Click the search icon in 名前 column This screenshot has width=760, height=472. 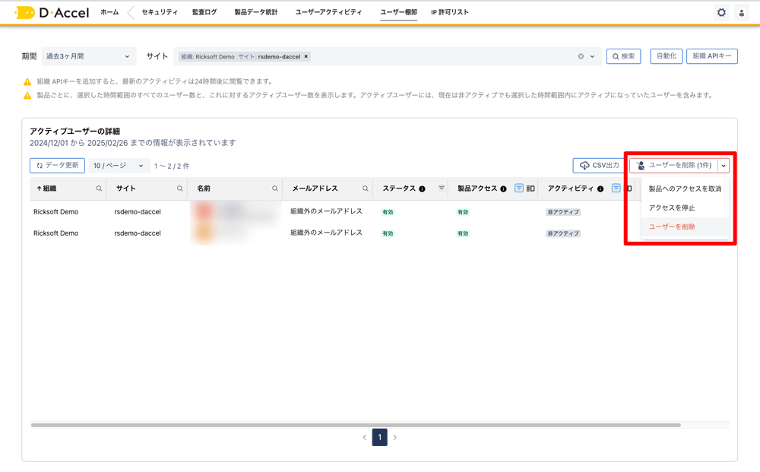(275, 188)
